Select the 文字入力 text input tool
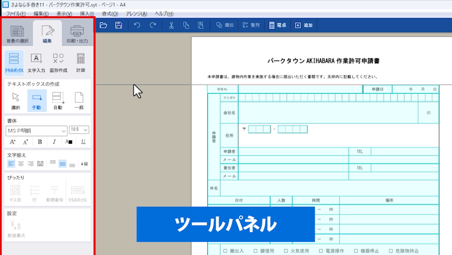 point(36,63)
